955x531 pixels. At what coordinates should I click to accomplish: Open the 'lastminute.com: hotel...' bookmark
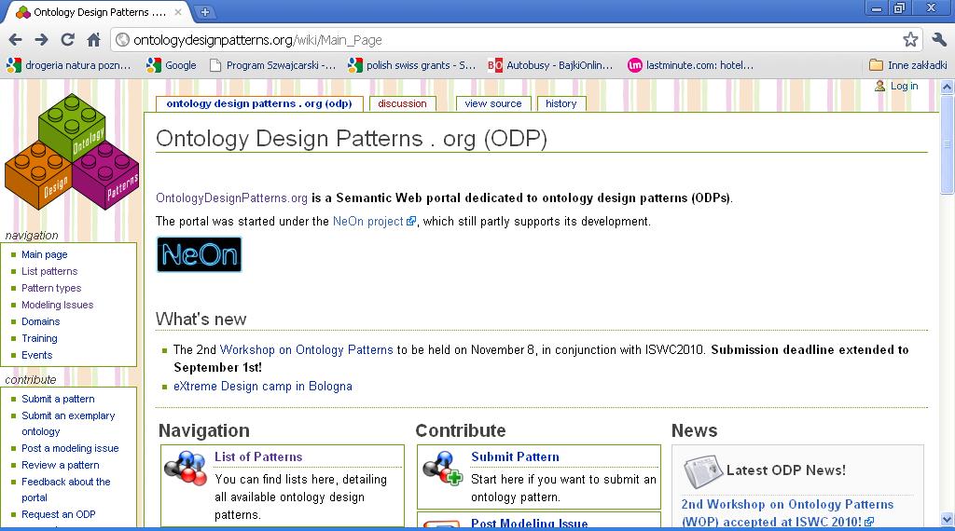tap(691, 65)
